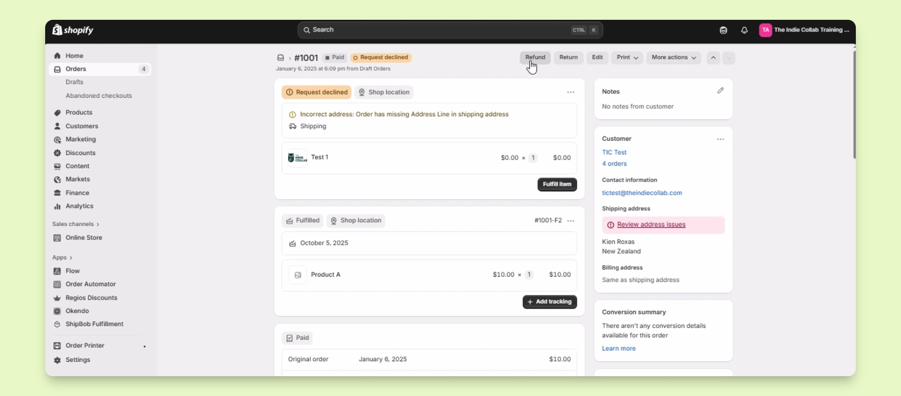Click the Return button
Viewport: 901px width, 396px height.
[568, 58]
